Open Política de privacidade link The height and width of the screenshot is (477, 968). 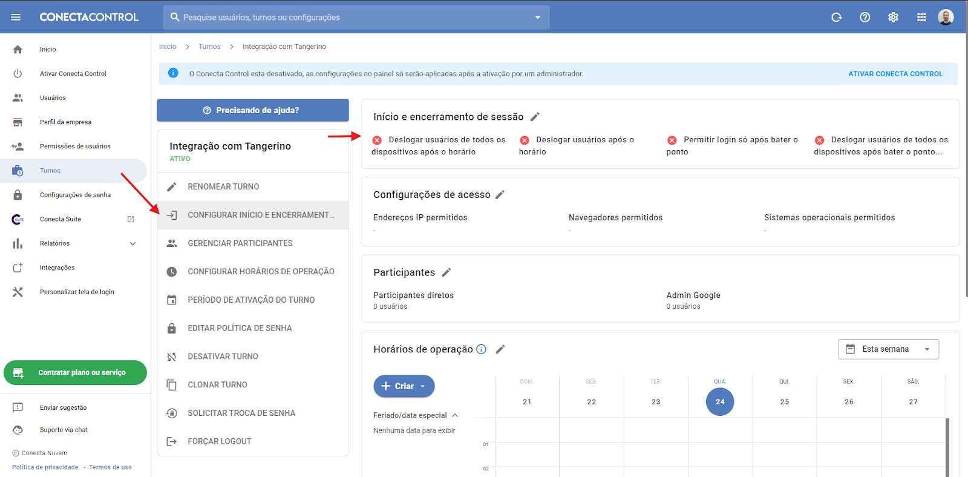point(45,467)
